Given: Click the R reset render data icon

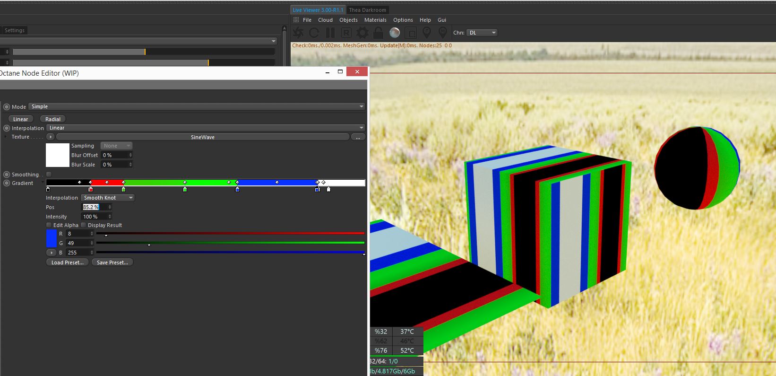Looking at the screenshot, I should pyautogui.click(x=346, y=33).
